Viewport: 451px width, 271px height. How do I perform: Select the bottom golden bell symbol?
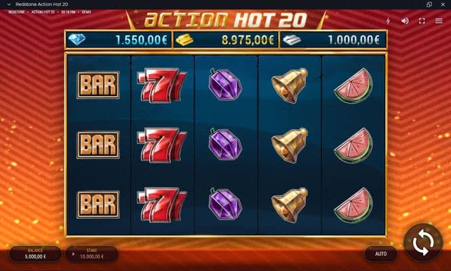point(290,205)
